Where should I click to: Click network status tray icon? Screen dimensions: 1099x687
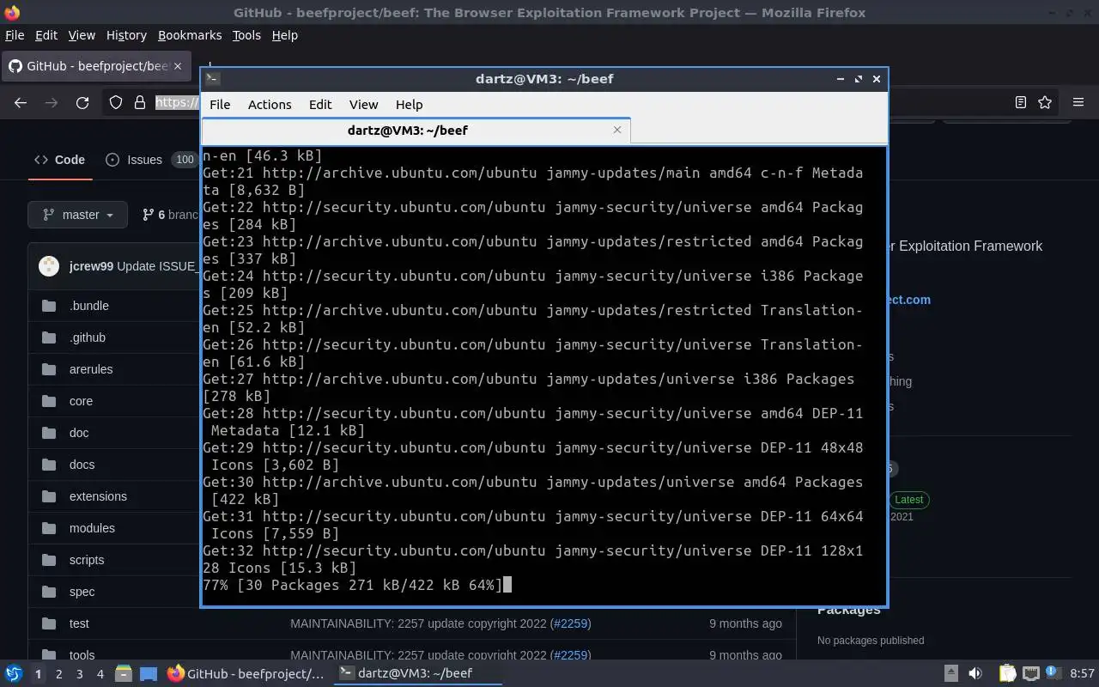pyautogui.click(x=1030, y=673)
